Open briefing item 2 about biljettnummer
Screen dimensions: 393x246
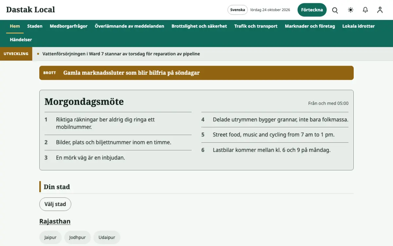pyautogui.click(x=118, y=142)
